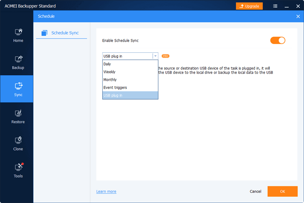Open the Learn more link
304x203 pixels.
coord(106,191)
